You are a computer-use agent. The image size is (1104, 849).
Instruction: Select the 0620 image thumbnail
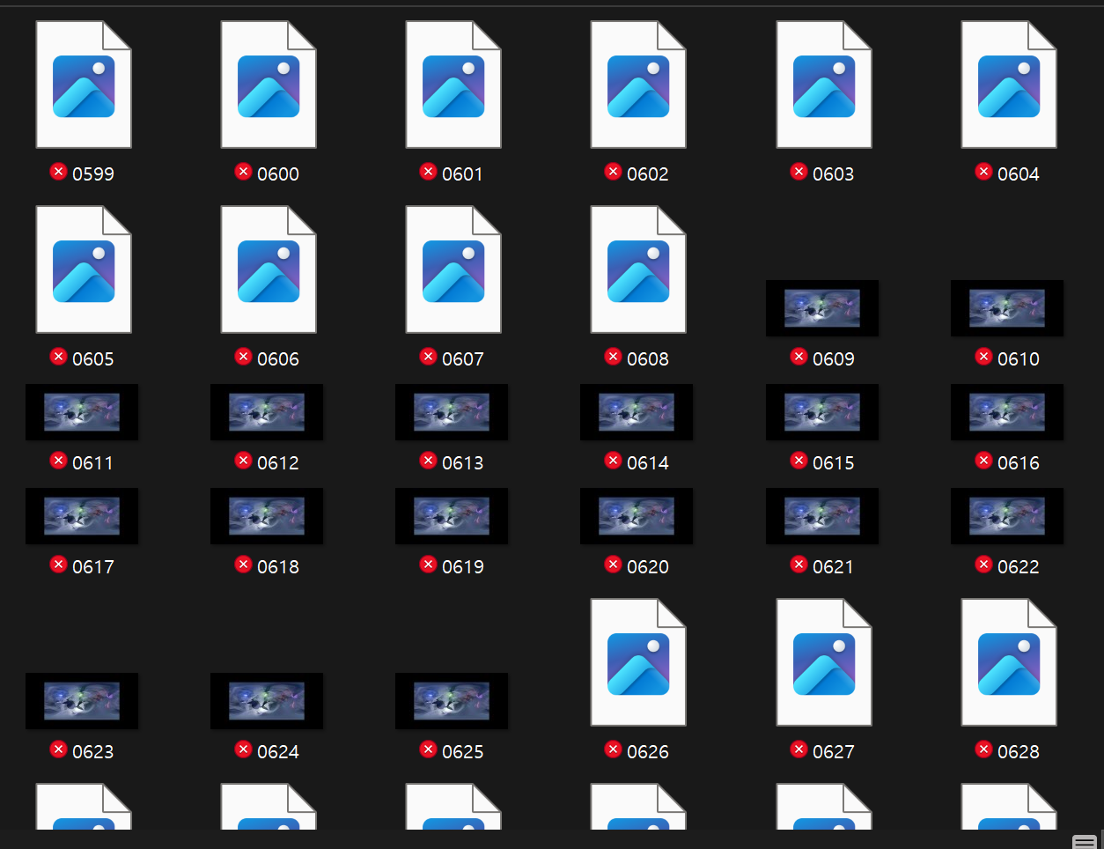tap(637, 516)
